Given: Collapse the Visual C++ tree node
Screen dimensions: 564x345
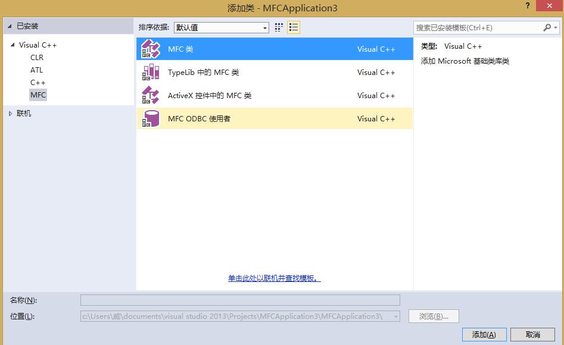Looking at the screenshot, I should [x=13, y=45].
